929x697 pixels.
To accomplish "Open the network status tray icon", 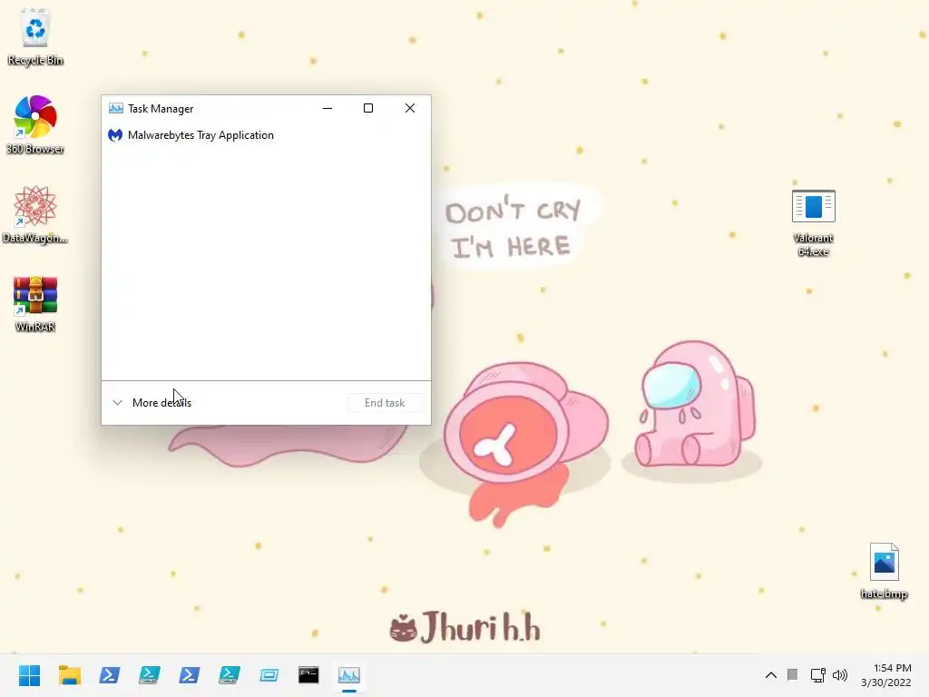I will [818, 675].
